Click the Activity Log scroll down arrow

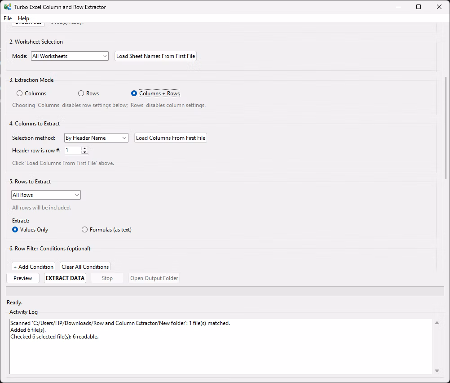point(437,371)
